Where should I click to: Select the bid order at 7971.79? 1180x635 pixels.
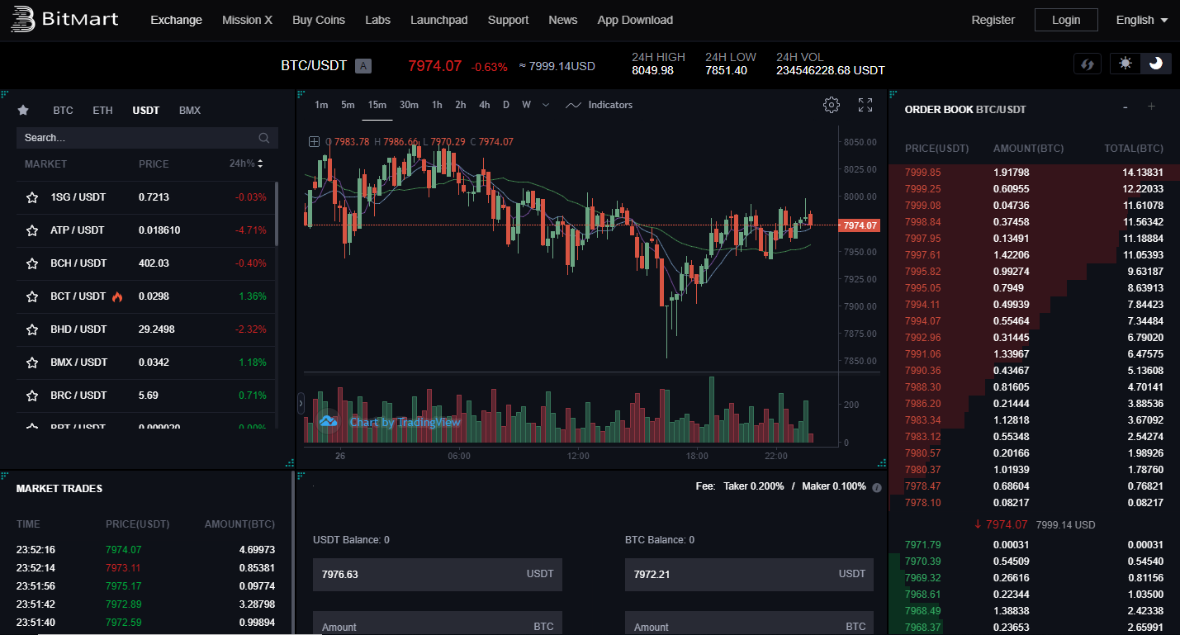pyautogui.click(x=1034, y=545)
